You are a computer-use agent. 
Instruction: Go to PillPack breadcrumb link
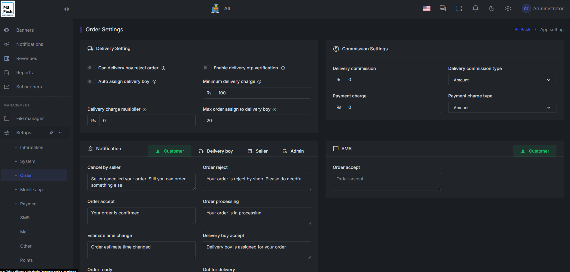pyautogui.click(x=522, y=30)
